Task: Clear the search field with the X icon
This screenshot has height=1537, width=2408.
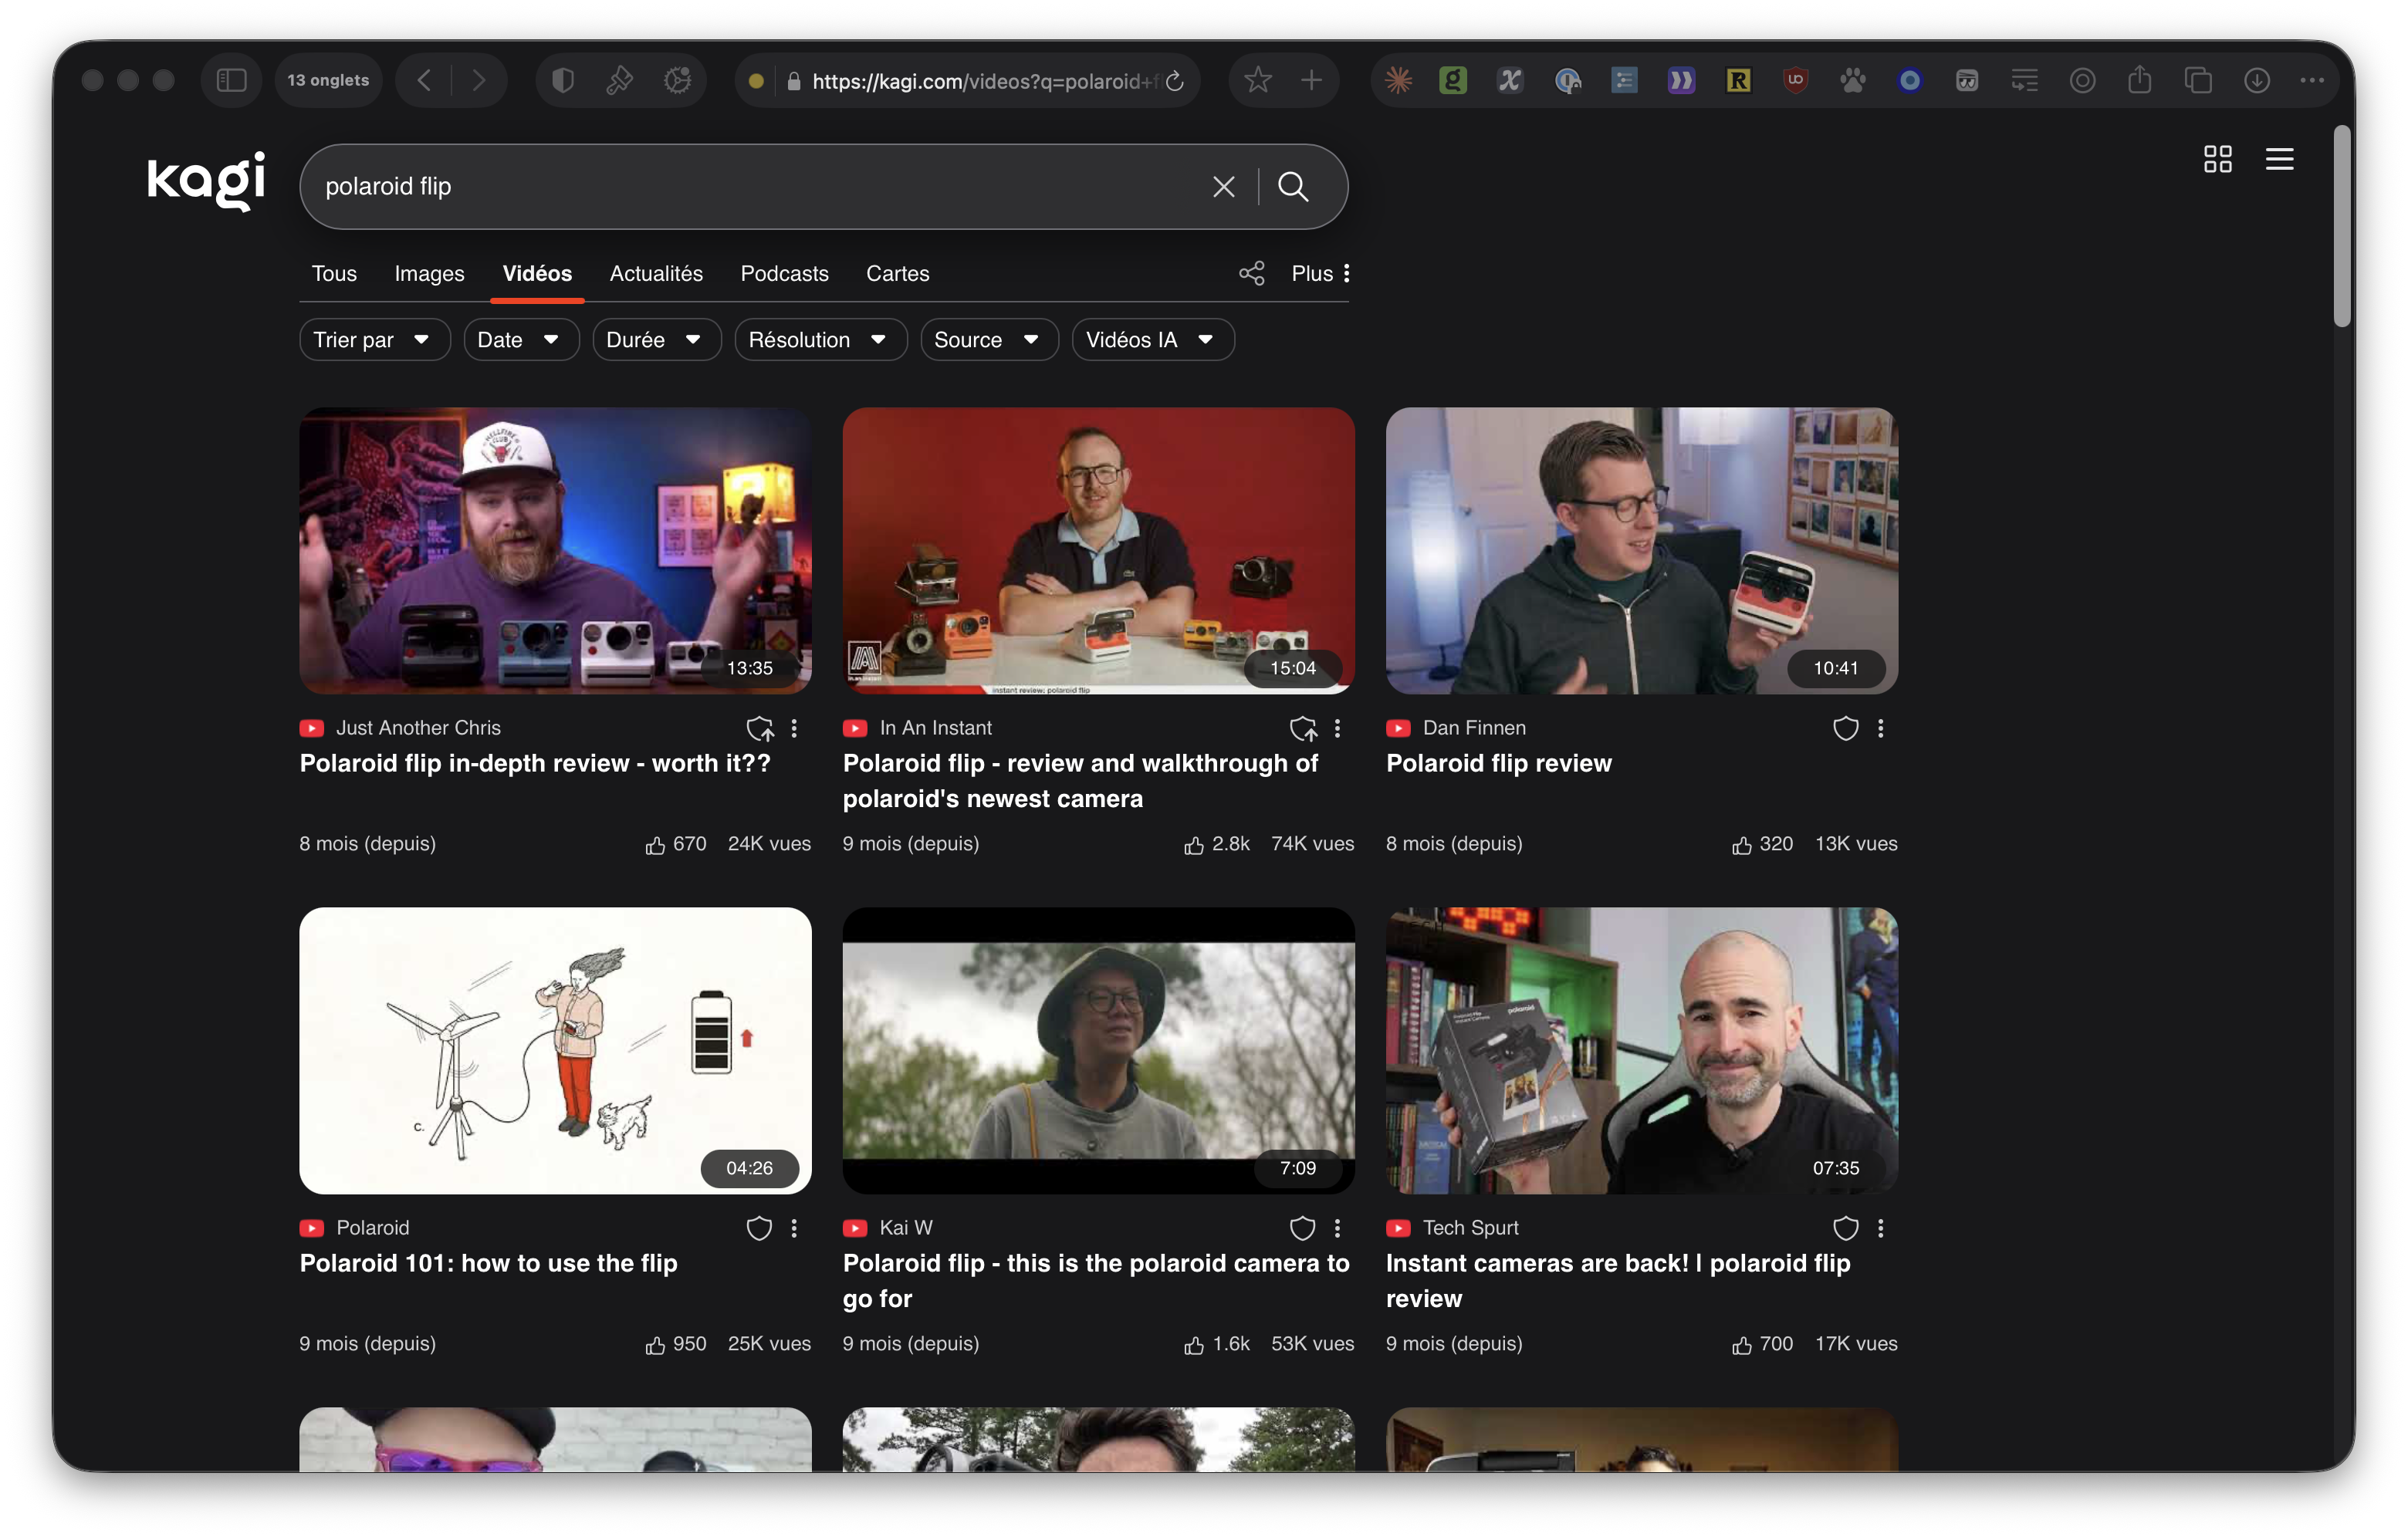Action: 1223,186
